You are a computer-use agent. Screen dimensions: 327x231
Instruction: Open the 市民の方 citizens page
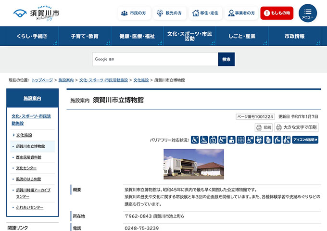[134, 13]
